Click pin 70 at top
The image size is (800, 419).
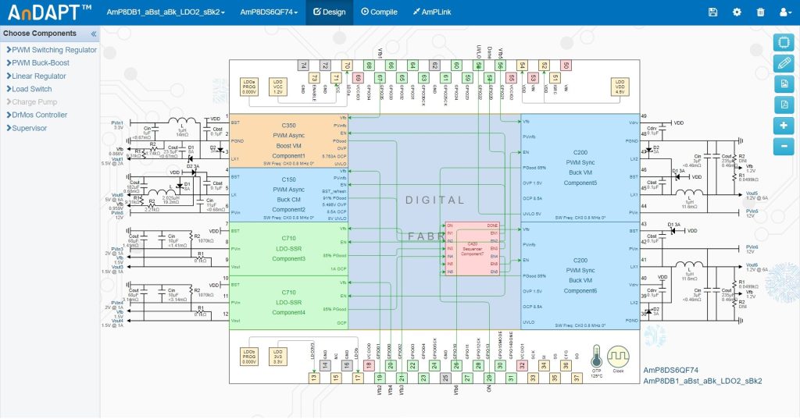point(347,66)
